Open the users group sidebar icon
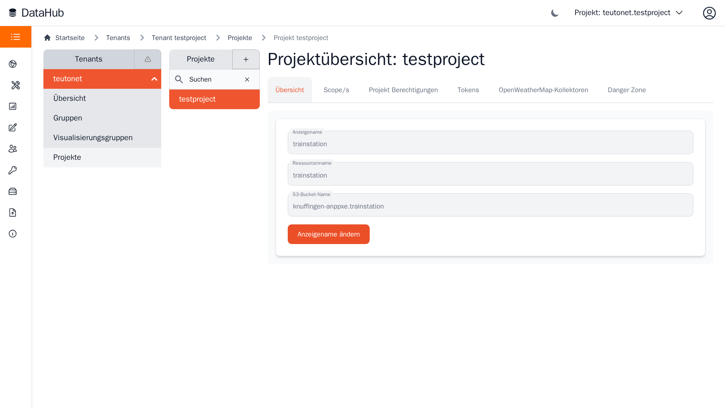 [12, 149]
